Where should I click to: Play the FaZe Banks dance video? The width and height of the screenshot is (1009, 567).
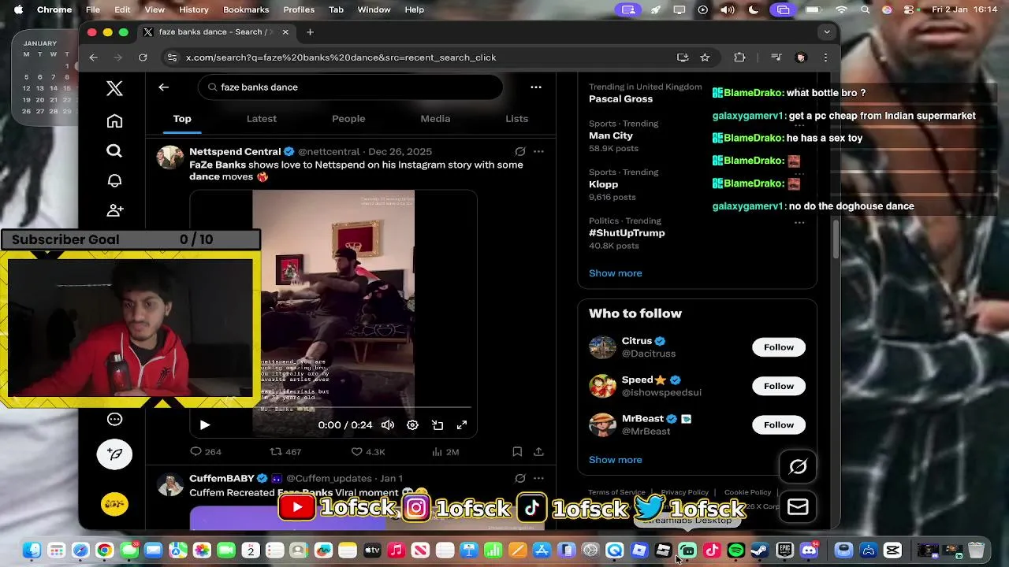205,424
